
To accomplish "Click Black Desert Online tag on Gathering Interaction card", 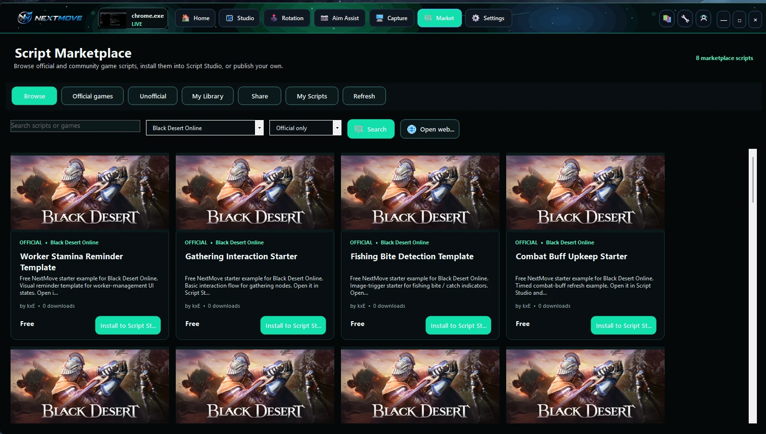I will click(240, 242).
